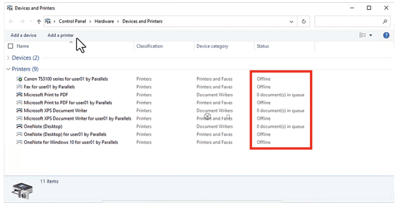Click the blue Help question mark icon
The image size is (397, 205).
click(386, 35)
